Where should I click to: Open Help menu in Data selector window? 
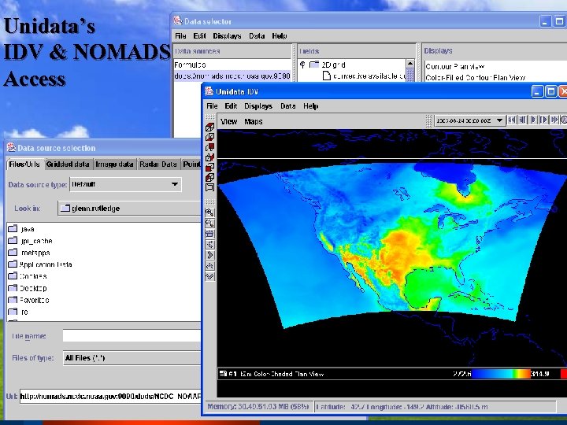280,35
